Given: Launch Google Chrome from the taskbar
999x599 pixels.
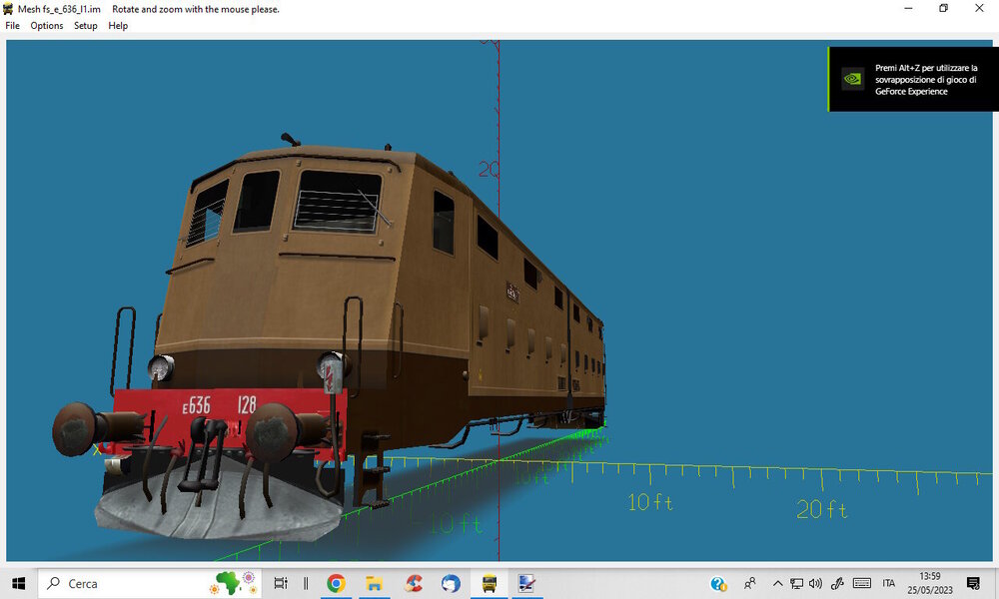Looking at the screenshot, I should click(336, 583).
